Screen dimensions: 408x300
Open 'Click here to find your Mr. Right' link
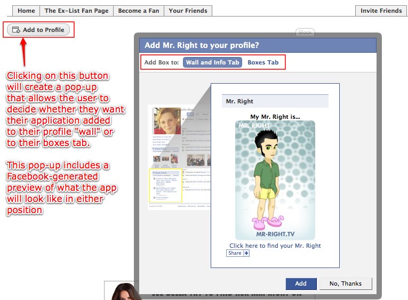point(275,246)
